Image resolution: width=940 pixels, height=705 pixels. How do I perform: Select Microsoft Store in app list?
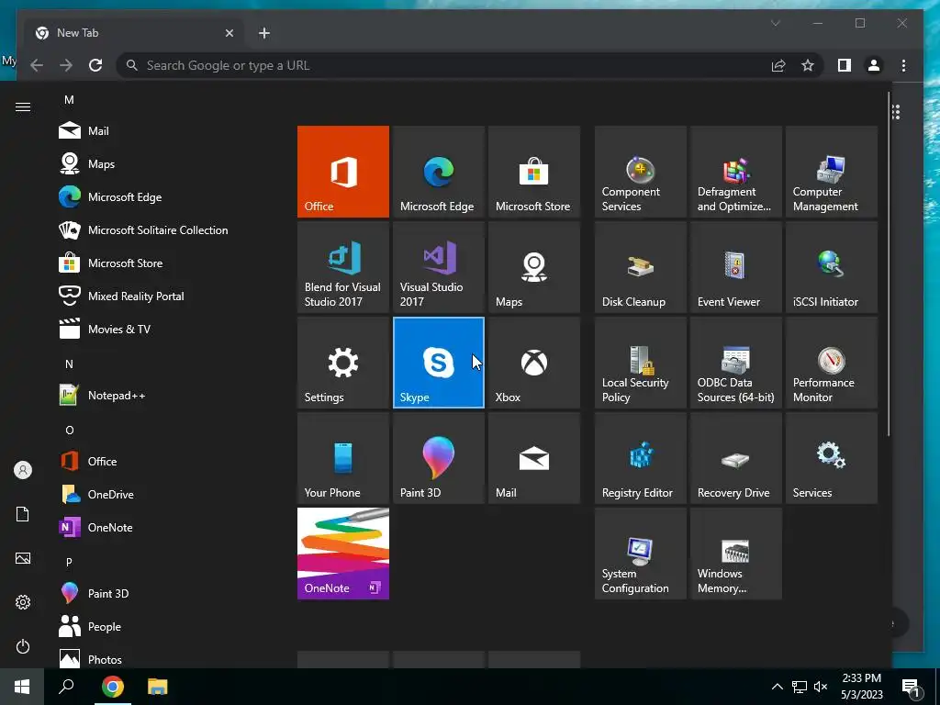click(168, 263)
